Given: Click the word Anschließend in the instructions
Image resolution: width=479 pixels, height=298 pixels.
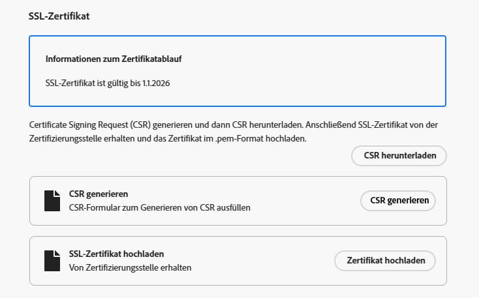Looking at the screenshot, I should [x=331, y=125].
